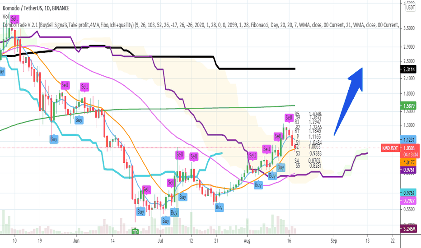This screenshot has height=248, width=421.
Task: Click the 19 date axis label
Action: click(x=40, y=241)
